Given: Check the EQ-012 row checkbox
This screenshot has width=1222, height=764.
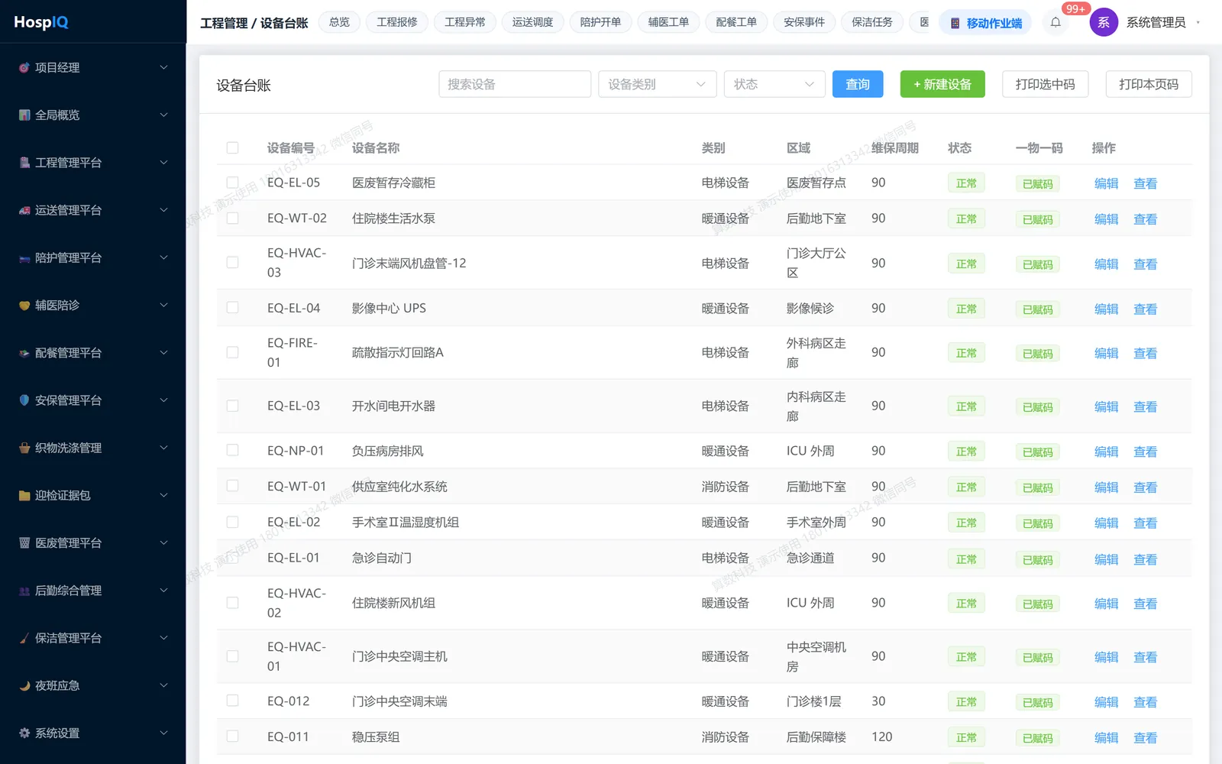Looking at the screenshot, I should [233, 701].
